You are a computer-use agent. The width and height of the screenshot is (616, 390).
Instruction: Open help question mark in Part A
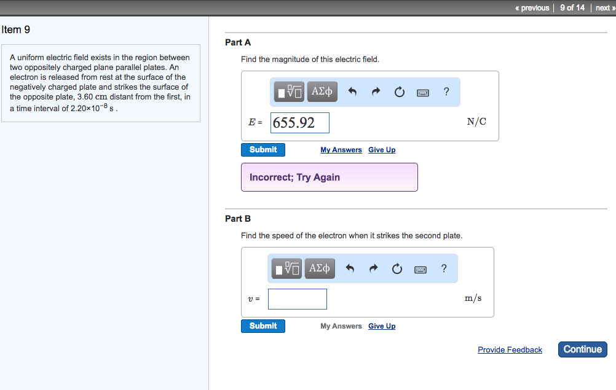(x=446, y=92)
